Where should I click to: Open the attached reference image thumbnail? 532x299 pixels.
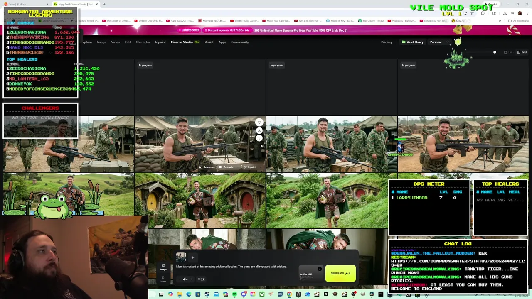[x=181, y=257]
